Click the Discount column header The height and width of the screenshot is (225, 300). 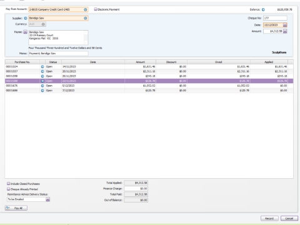[x=171, y=62]
